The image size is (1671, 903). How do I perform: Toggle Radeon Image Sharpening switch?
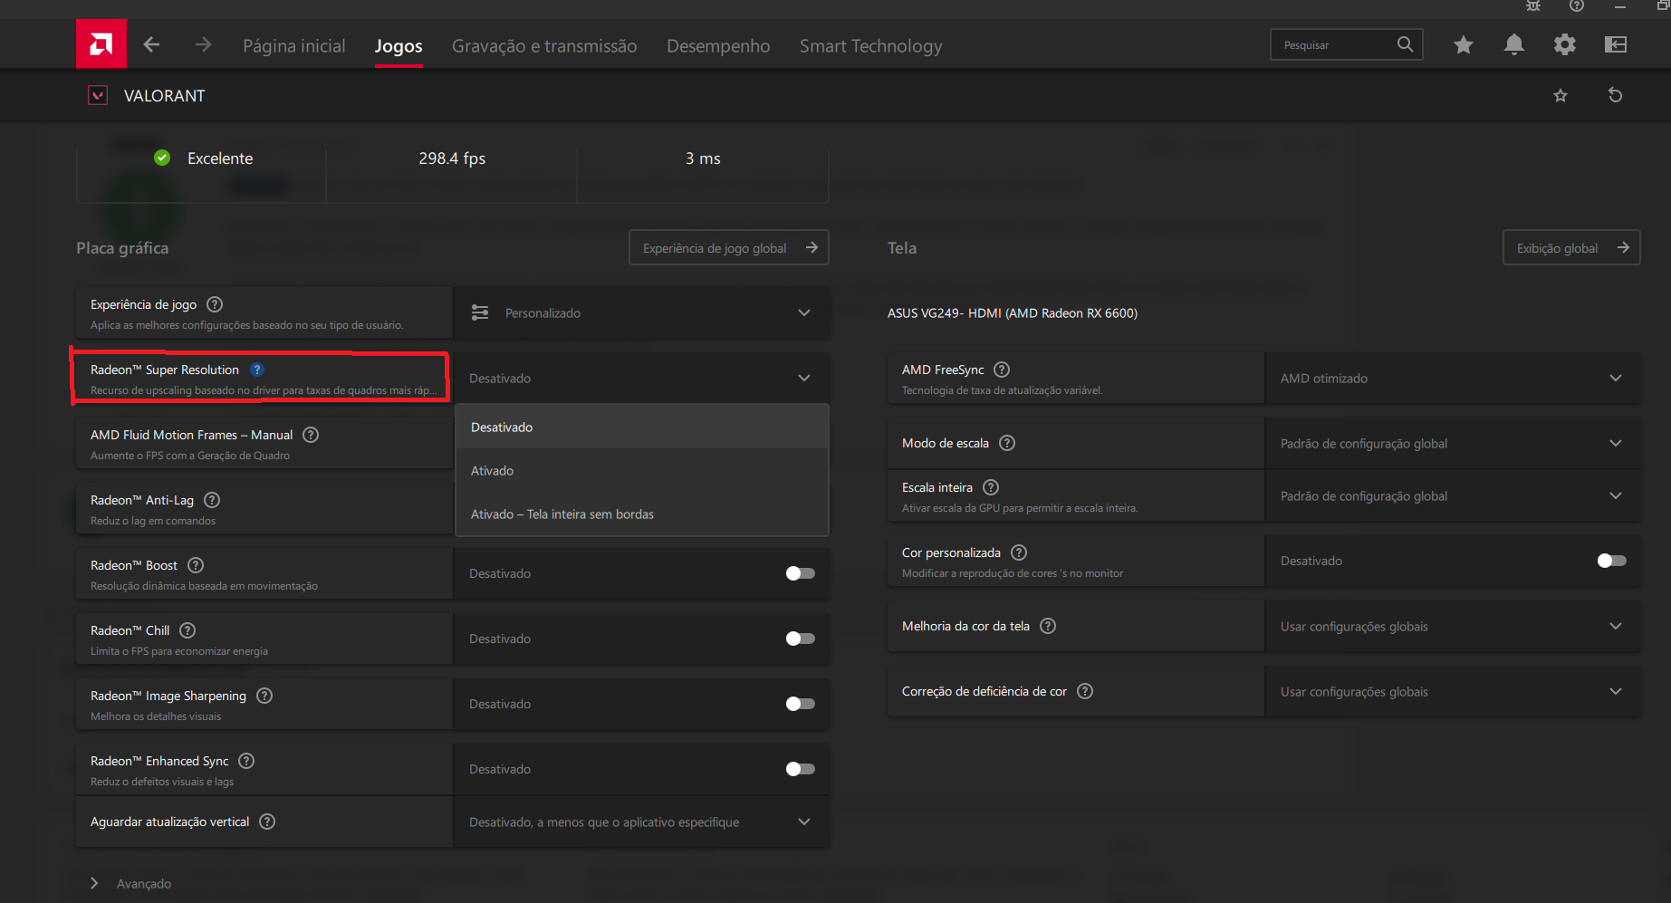(x=801, y=704)
